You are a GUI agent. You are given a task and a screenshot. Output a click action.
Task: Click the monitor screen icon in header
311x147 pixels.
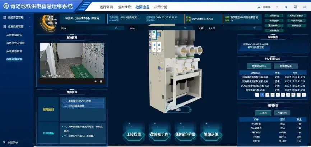295,7
